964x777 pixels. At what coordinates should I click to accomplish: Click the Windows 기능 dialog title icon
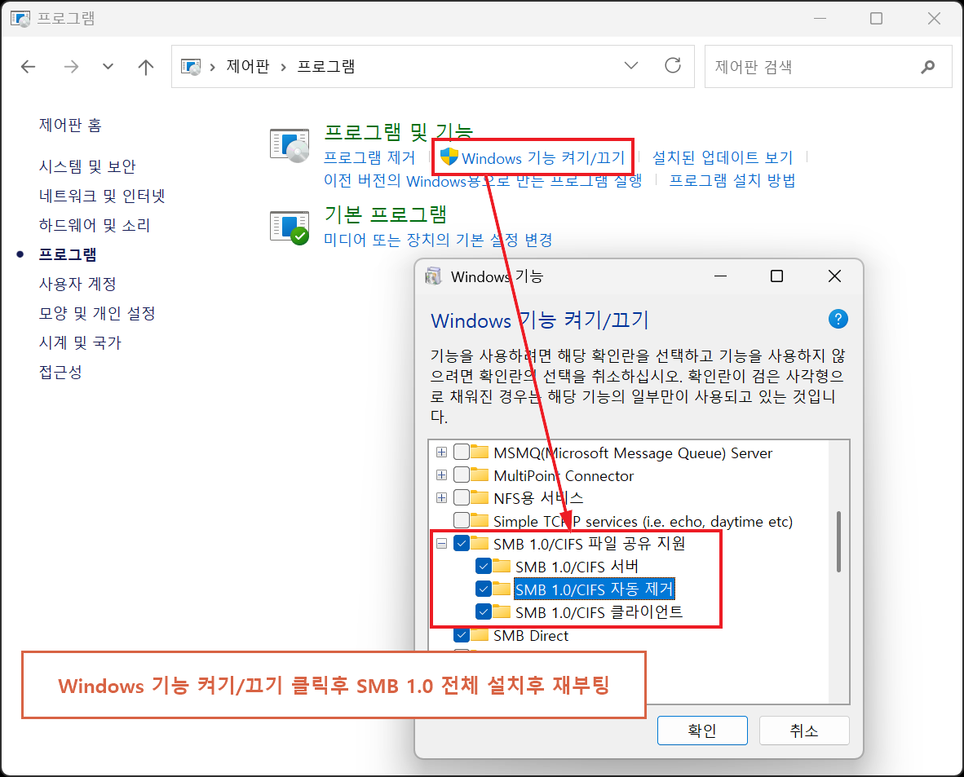[433, 276]
